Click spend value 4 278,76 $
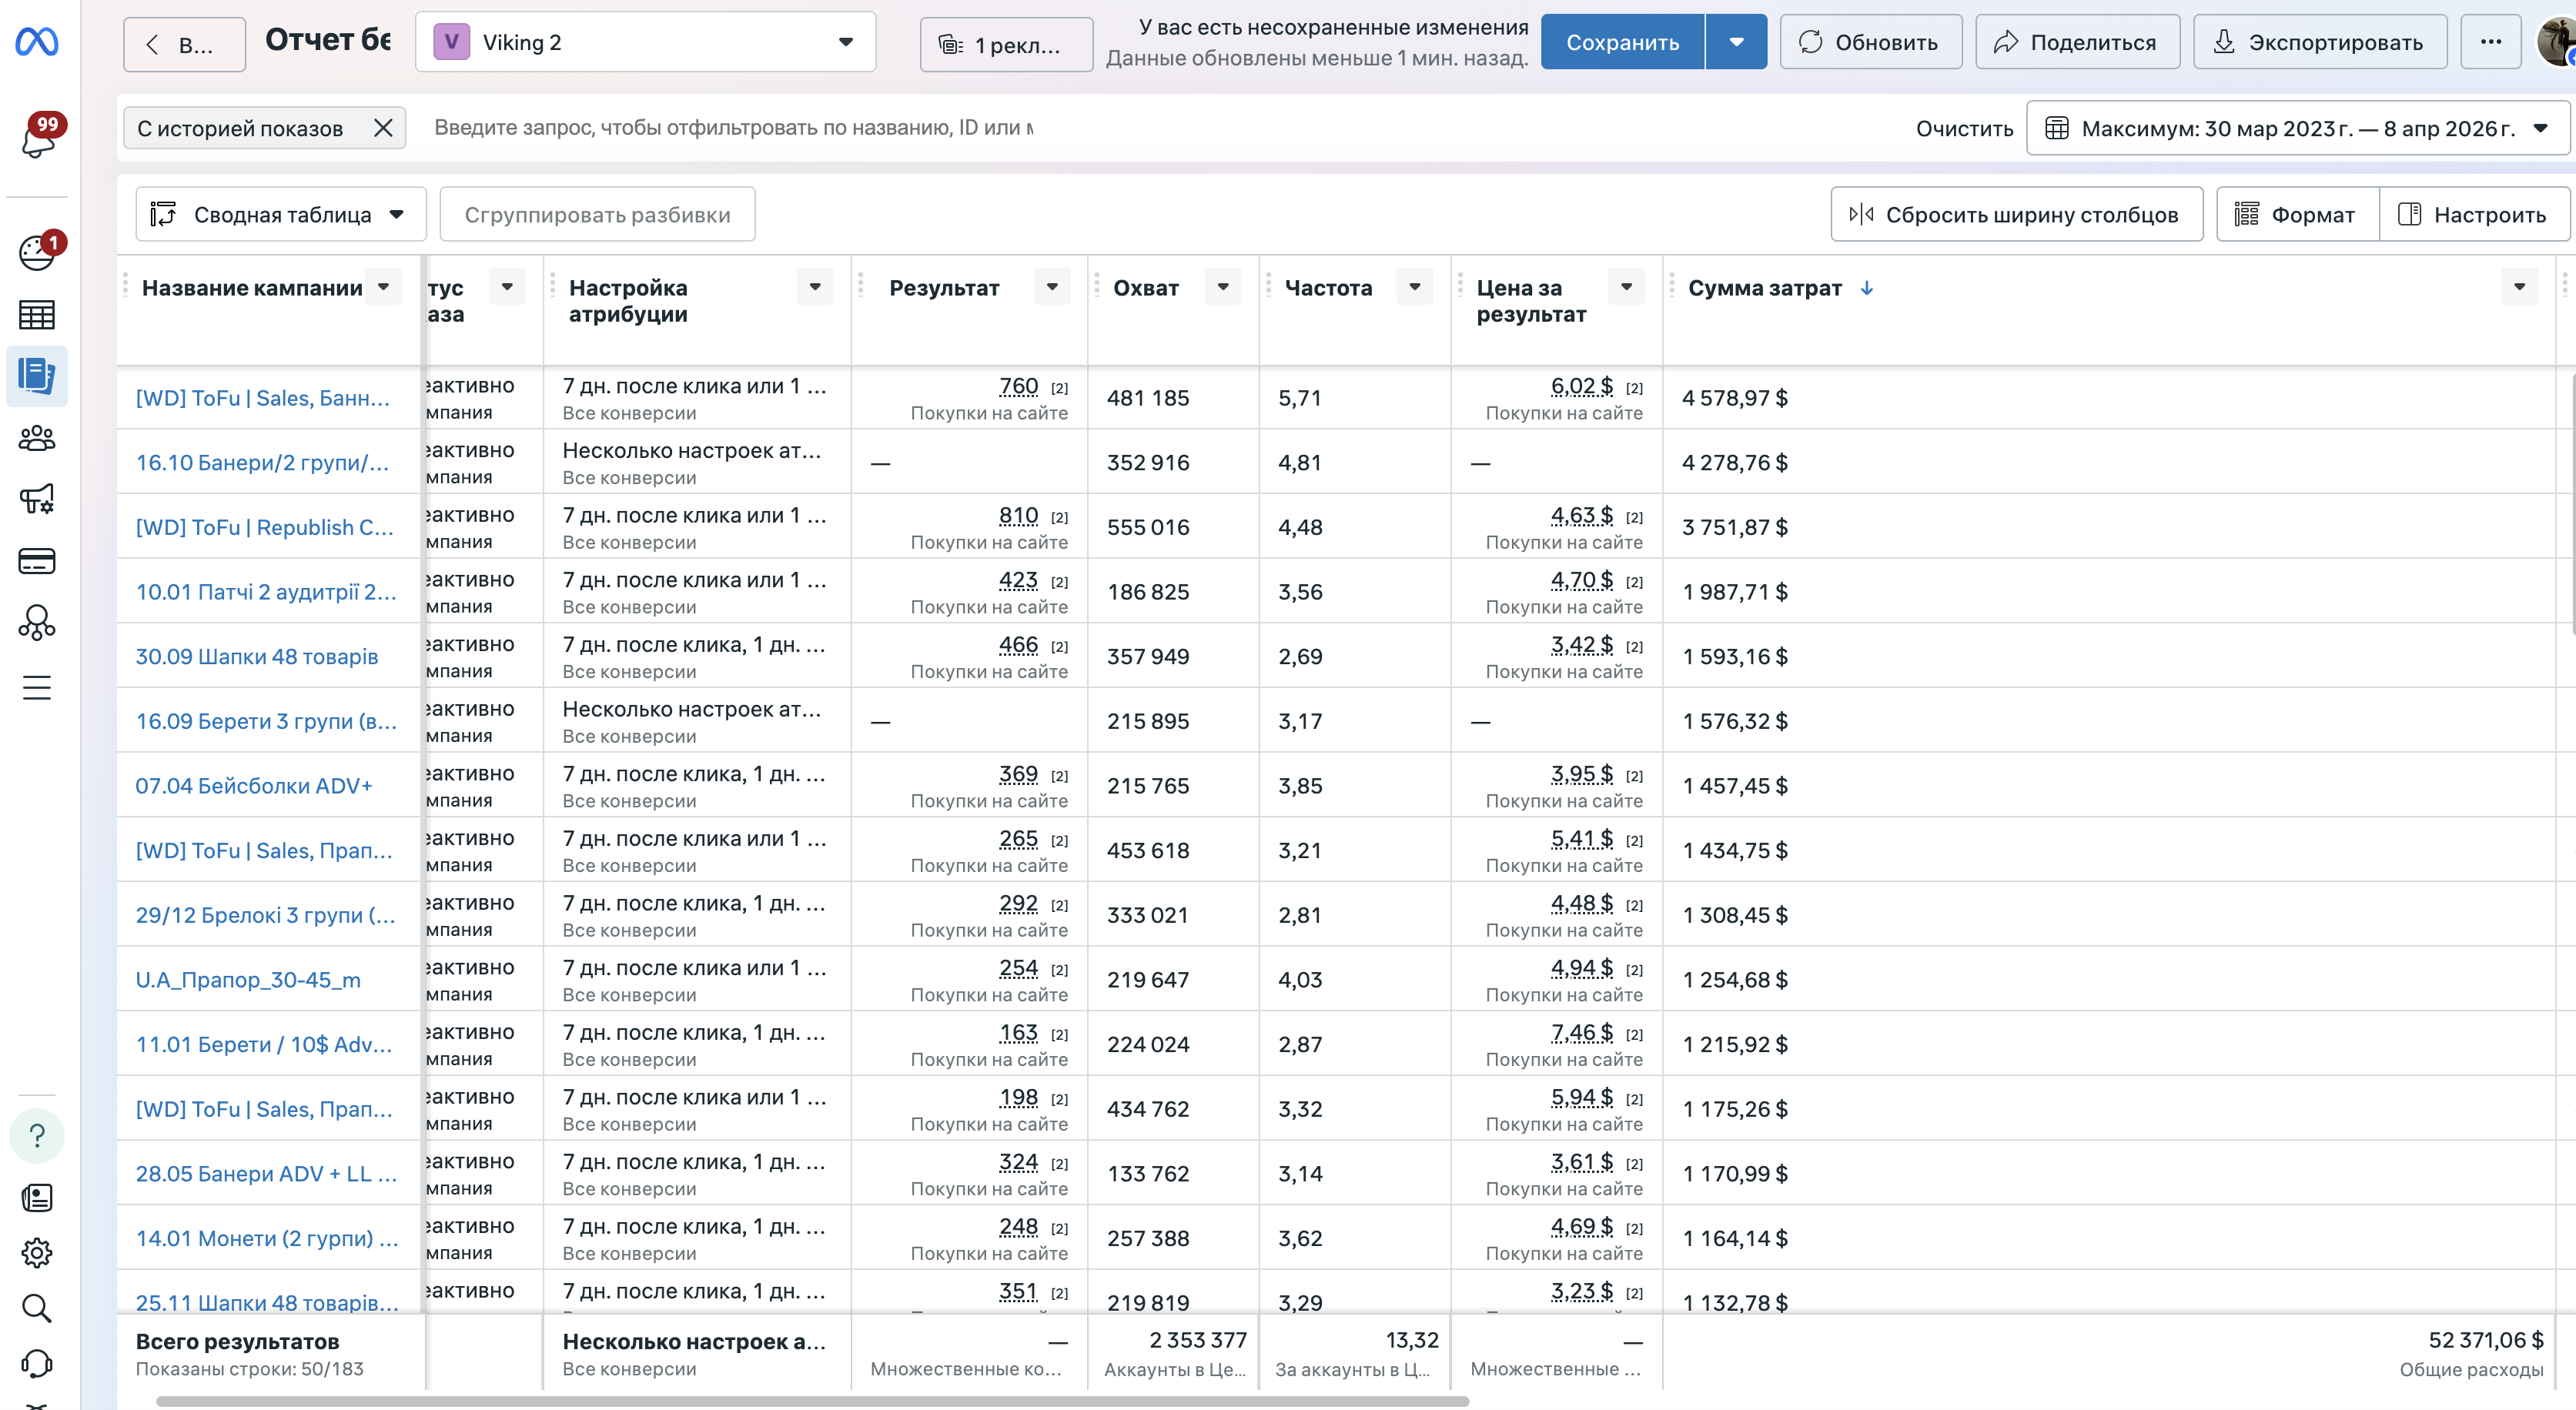The height and width of the screenshot is (1410, 2576). (x=1735, y=463)
